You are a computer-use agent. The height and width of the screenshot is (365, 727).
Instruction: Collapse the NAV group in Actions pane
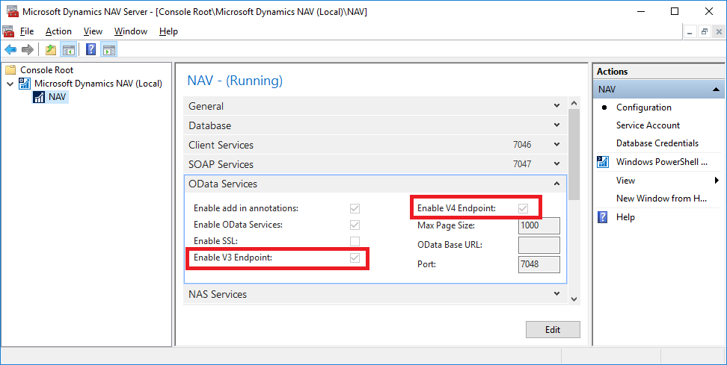pyautogui.click(x=716, y=90)
